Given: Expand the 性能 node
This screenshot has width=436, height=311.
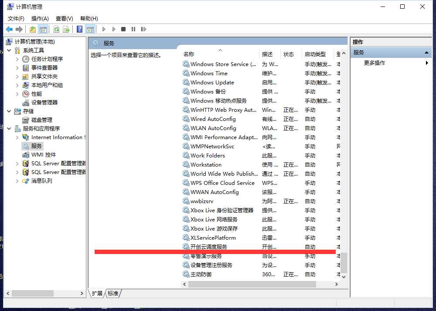Looking at the screenshot, I should tap(17, 94).
